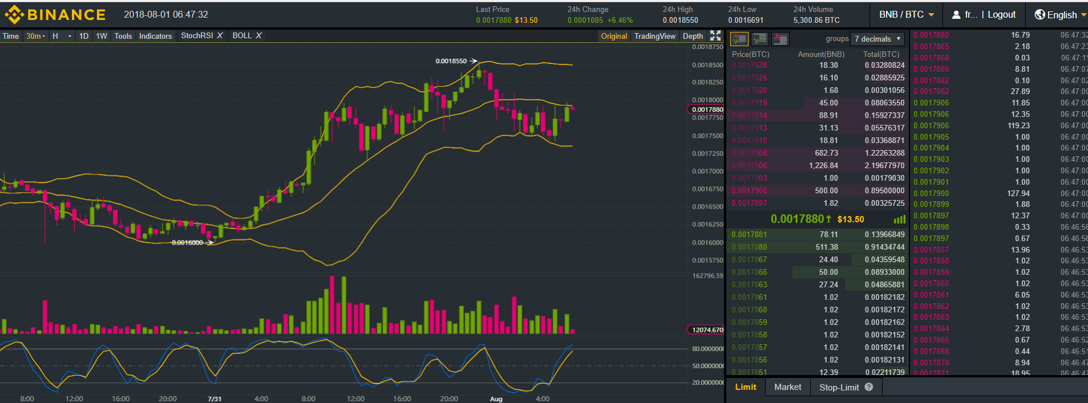Viewport: 1088px width, 403px height.
Task: Click the 24h High value 0.0018550
Action: pos(680,20)
